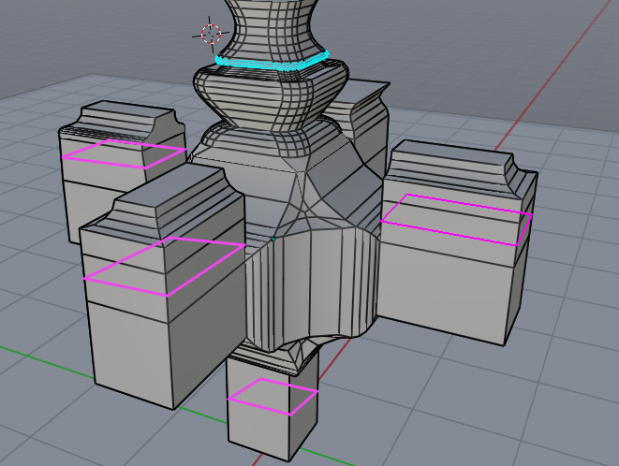The height and width of the screenshot is (466, 619).
Task: Click the red-white 3D cursor crosshair
Action: pos(211,34)
